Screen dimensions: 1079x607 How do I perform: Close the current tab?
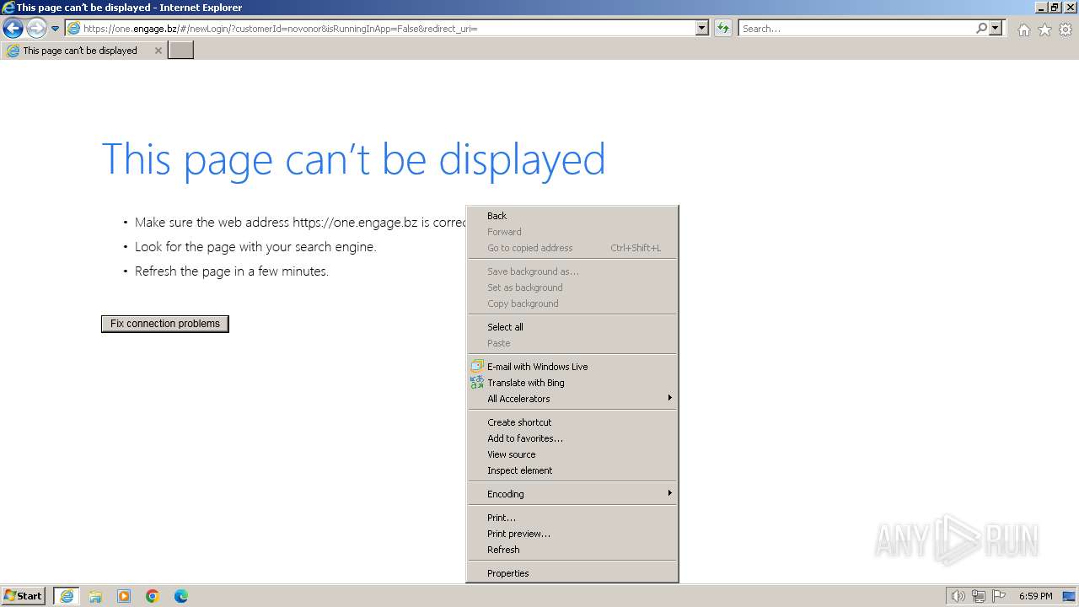(158, 51)
